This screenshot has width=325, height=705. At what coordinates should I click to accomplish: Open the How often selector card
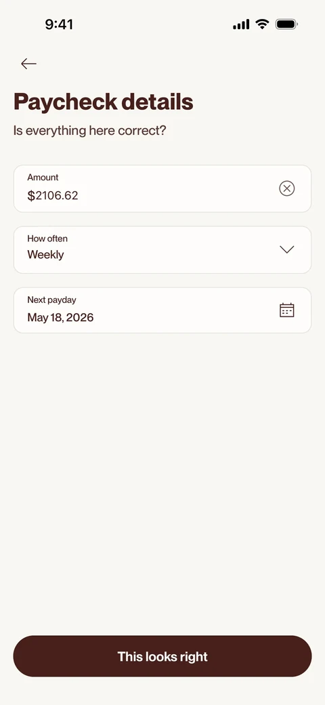coord(162,249)
